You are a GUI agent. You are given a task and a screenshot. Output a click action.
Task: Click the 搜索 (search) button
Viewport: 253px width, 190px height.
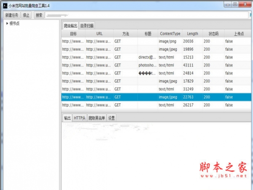pyautogui.click(x=39, y=15)
